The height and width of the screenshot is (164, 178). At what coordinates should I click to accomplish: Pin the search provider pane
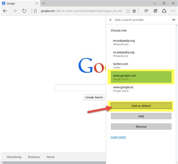173,20
